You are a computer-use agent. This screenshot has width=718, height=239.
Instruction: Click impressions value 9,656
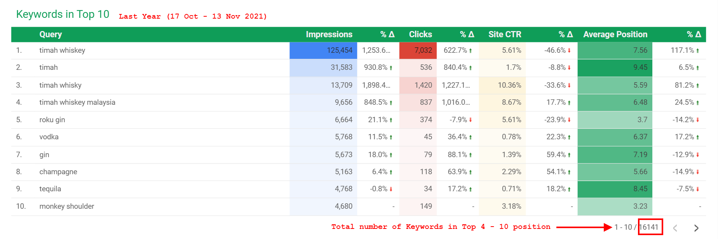coord(343,102)
